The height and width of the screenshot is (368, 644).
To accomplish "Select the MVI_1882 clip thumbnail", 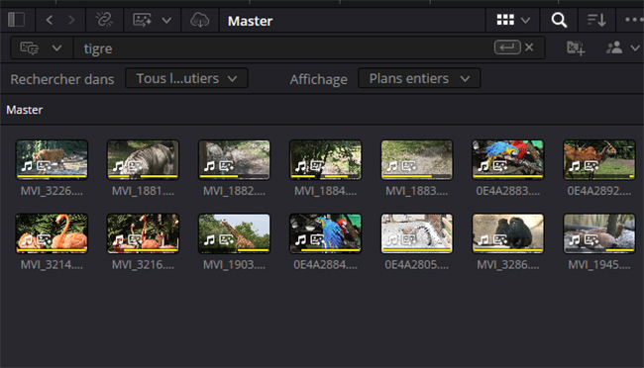I will coord(234,159).
